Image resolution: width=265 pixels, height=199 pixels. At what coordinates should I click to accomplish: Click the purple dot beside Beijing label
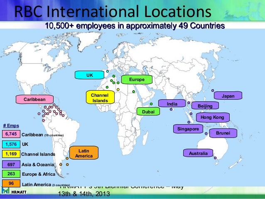tap(189, 103)
